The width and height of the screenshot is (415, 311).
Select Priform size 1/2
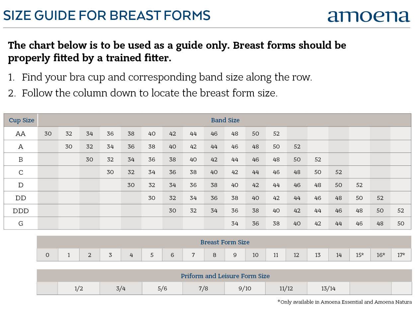79,289
